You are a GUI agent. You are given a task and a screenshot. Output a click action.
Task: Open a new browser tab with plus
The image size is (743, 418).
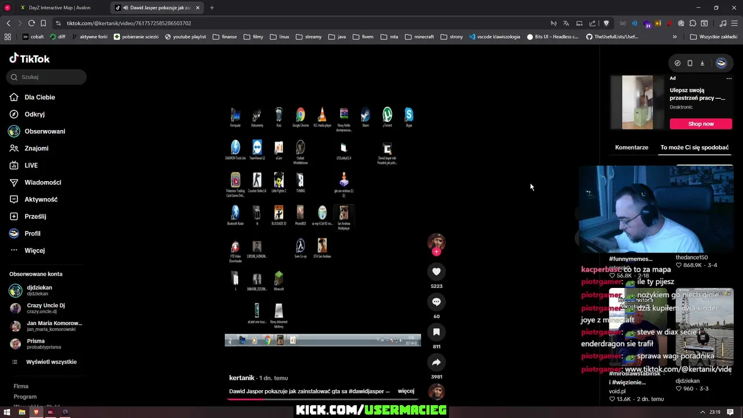[x=212, y=8]
